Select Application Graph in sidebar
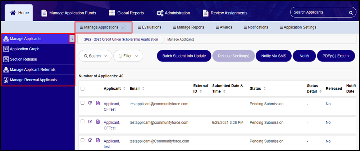The width and height of the screenshot is (360, 151). pos(38,49)
